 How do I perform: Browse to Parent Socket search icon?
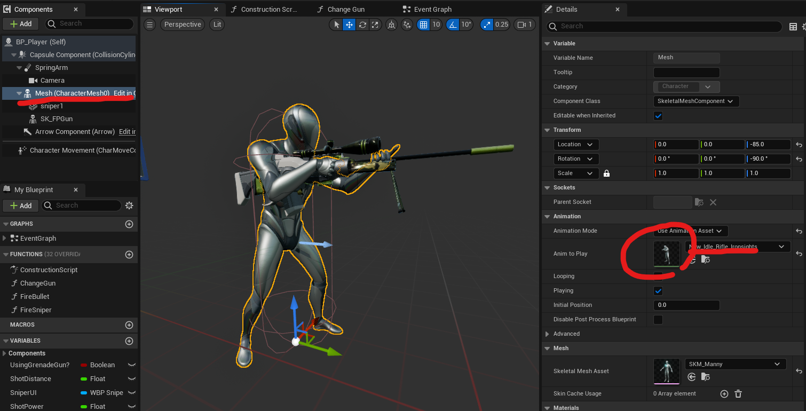click(x=699, y=202)
